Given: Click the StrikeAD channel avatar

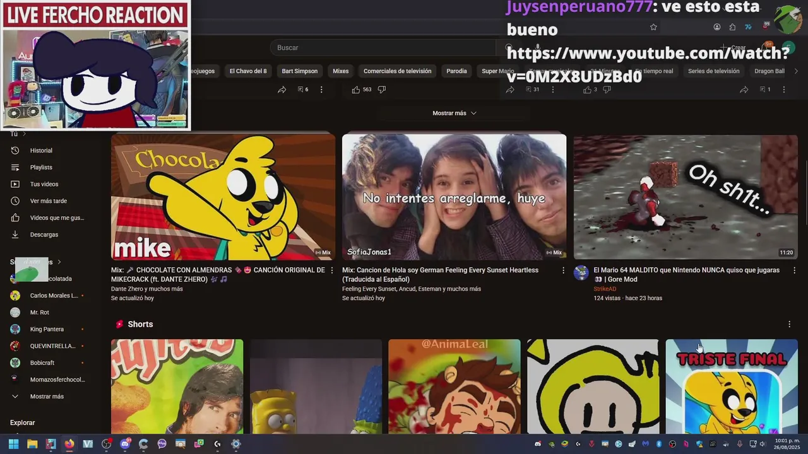Looking at the screenshot, I should 581,273.
